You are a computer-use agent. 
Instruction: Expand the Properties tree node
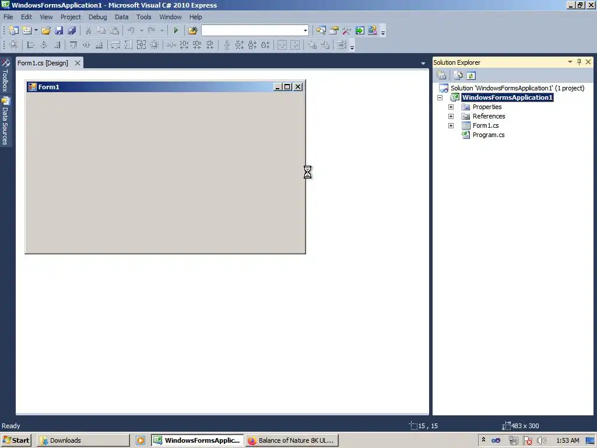pos(451,107)
